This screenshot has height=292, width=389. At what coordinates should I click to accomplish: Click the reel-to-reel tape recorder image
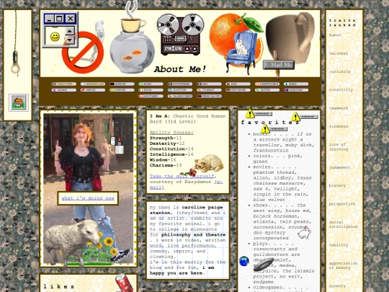(180, 35)
